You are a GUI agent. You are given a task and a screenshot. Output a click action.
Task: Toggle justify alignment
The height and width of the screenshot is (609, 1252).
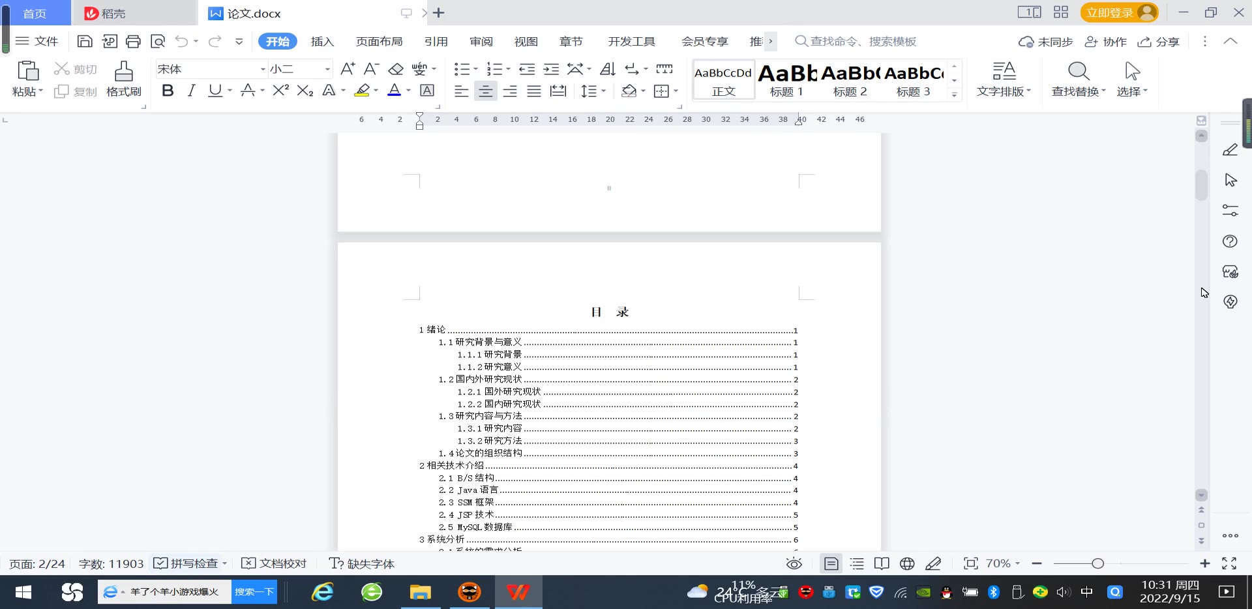point(534,91)
